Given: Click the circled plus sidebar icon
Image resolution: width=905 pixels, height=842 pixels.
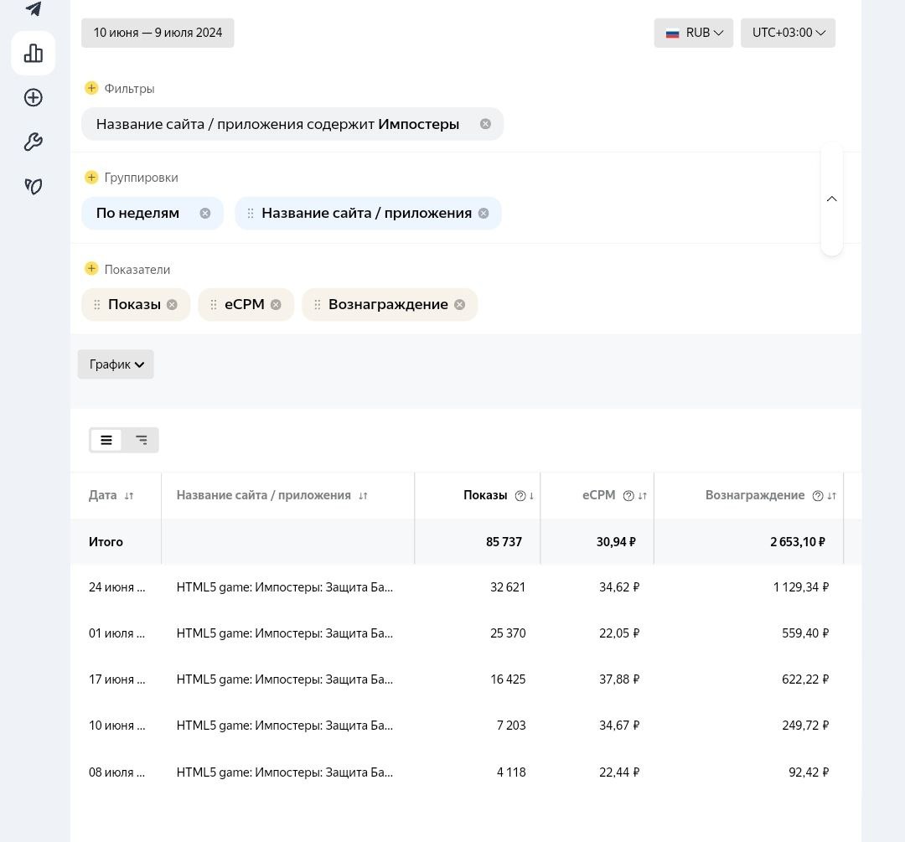Looking at the screenshot, I should pyautogui.click(x=34, y=98).
